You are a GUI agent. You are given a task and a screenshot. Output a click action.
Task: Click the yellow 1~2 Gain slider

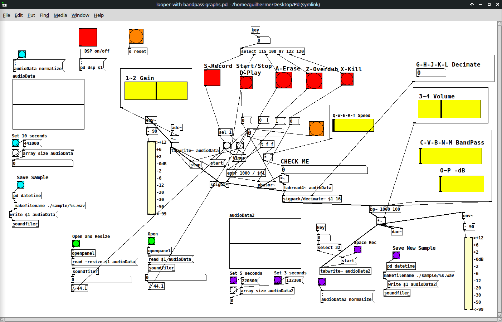[x=156, y=91]
